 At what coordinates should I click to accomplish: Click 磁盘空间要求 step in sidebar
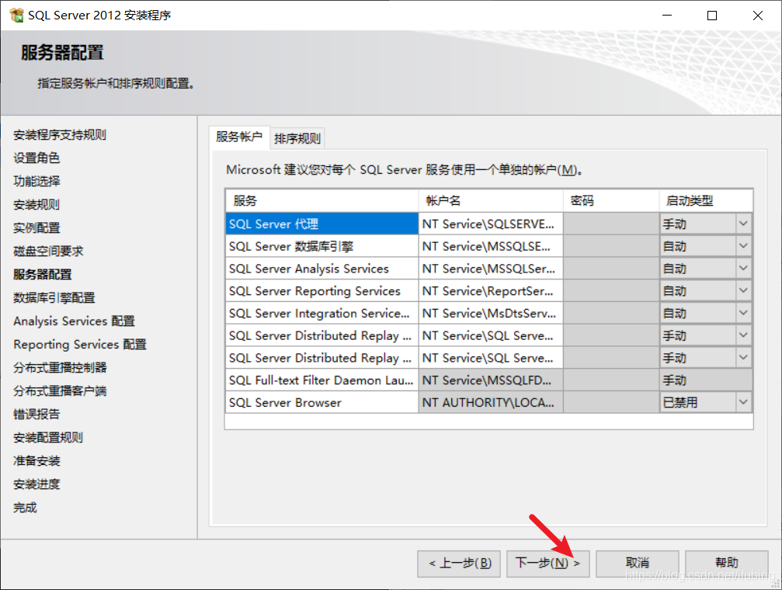pyautogui.click(x=48, y=251)
